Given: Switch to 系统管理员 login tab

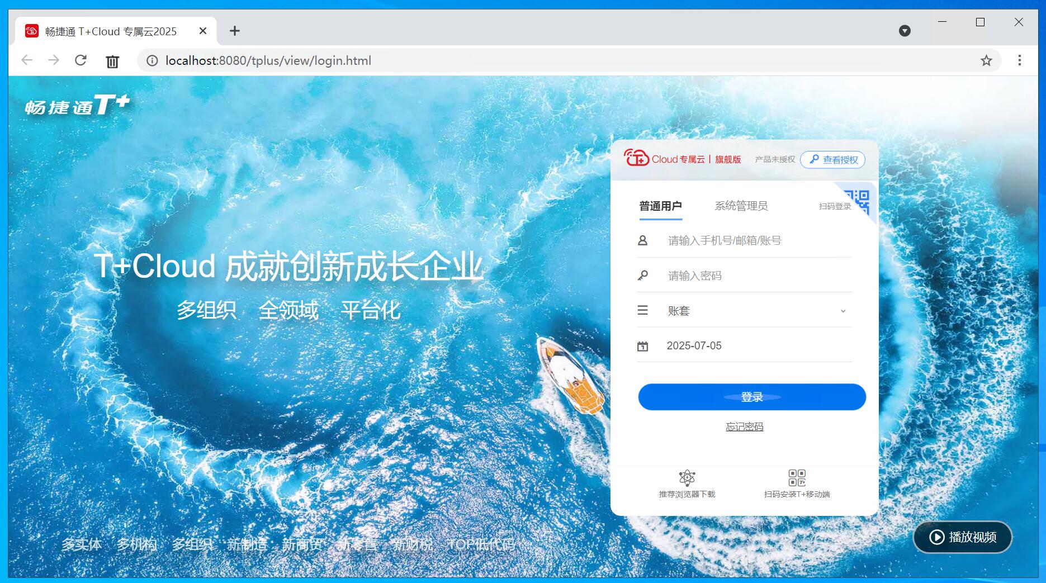Looking at the screenshot, I should (741, 206).
